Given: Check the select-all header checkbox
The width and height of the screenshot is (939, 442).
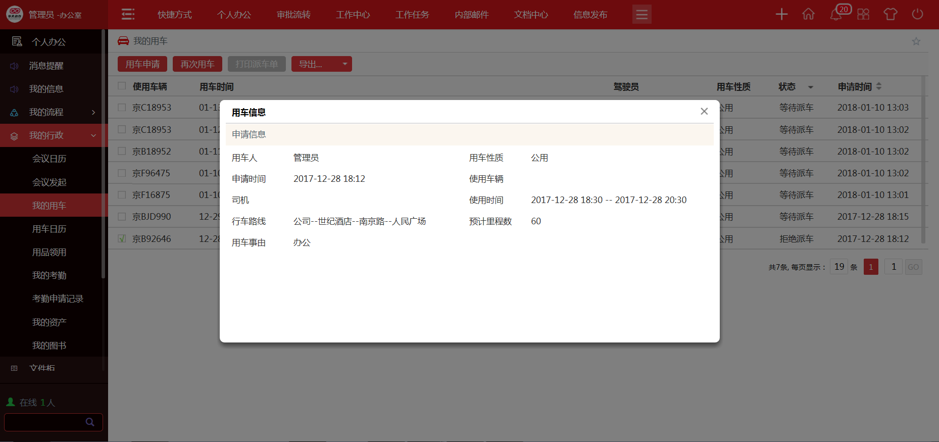Looking at the screenshot, I should click(x=122, y=86).
